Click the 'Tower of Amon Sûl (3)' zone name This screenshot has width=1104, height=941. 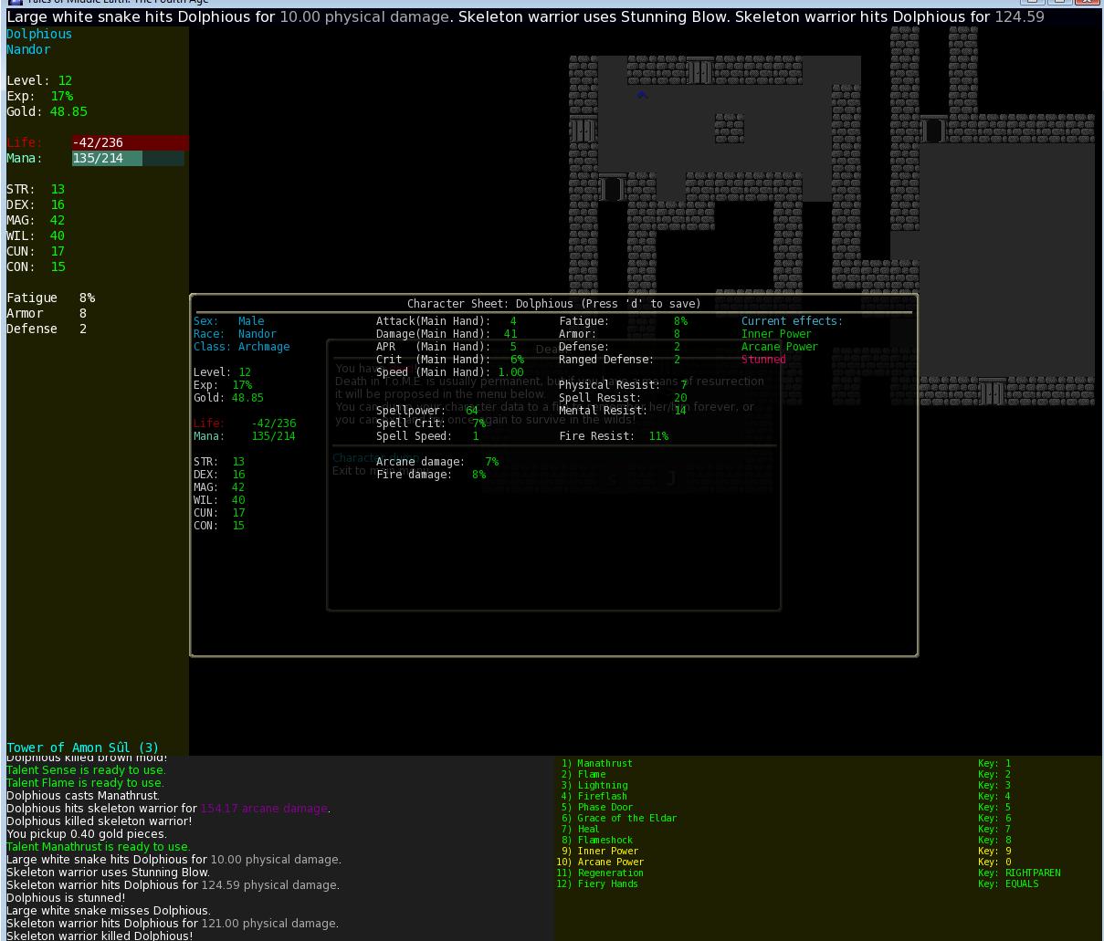(x=83, y=748)
